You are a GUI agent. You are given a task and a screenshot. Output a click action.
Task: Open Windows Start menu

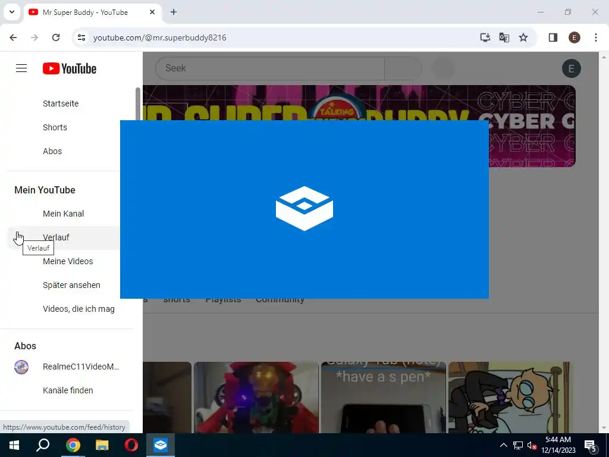click(14, 445)
